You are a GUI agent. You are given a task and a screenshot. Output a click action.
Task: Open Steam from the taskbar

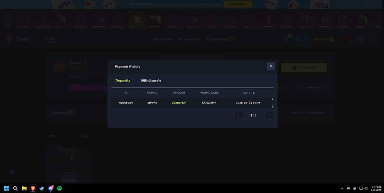tap(42, 188)
